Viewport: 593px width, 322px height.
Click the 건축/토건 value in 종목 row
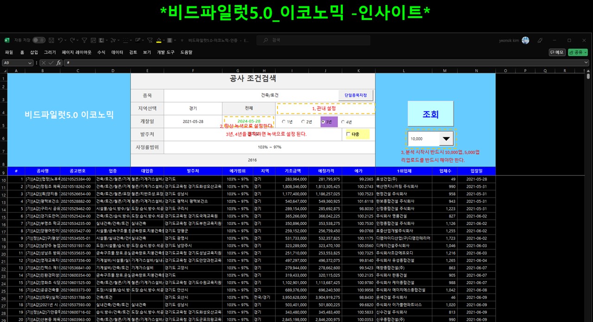click(269, 95)
